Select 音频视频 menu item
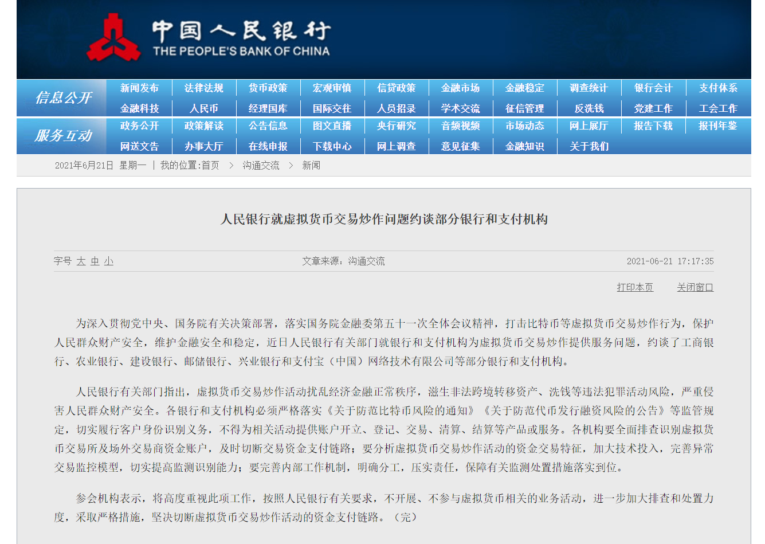 tap(460, 126)
